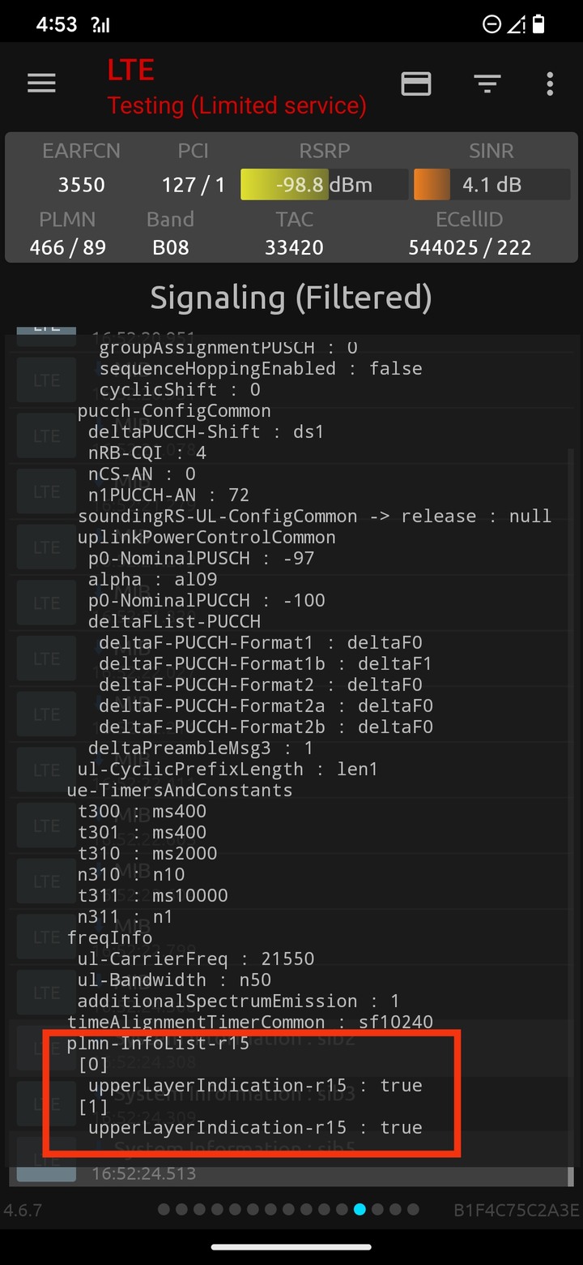Tap the cellular signal icon in status bar

coord(100,25)
